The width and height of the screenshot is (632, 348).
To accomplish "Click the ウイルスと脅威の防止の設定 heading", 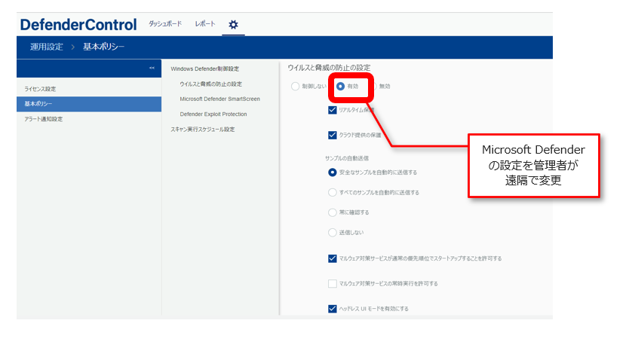I will click(329, 68).
